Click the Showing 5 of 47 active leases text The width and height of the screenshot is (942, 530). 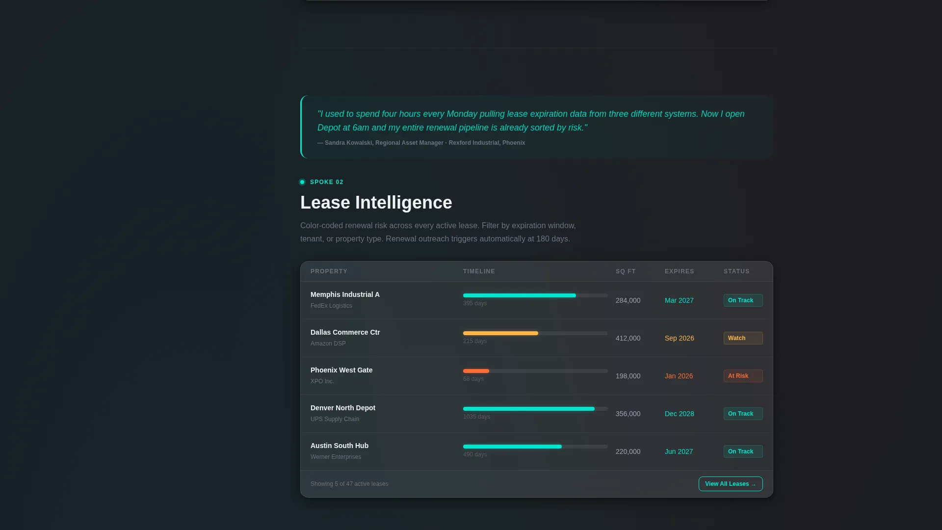coord(349,484)
